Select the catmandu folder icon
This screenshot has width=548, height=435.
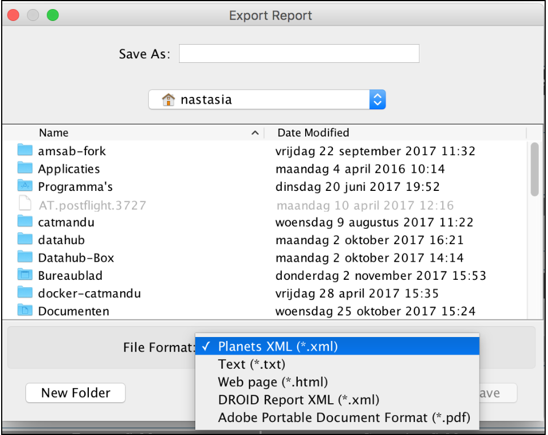point(25,222)
